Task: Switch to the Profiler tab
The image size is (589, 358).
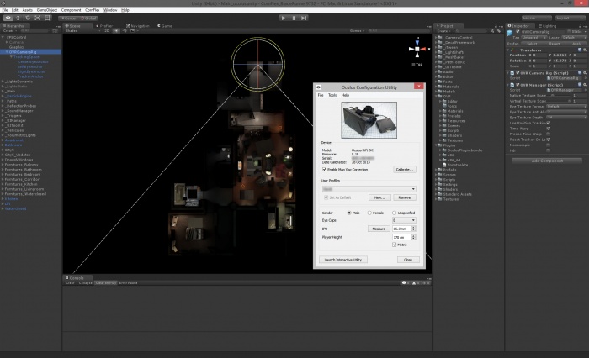Action: pos(106,26)
